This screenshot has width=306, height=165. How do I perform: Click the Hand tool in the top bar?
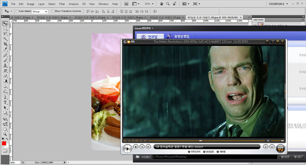[x=161, y=3]
